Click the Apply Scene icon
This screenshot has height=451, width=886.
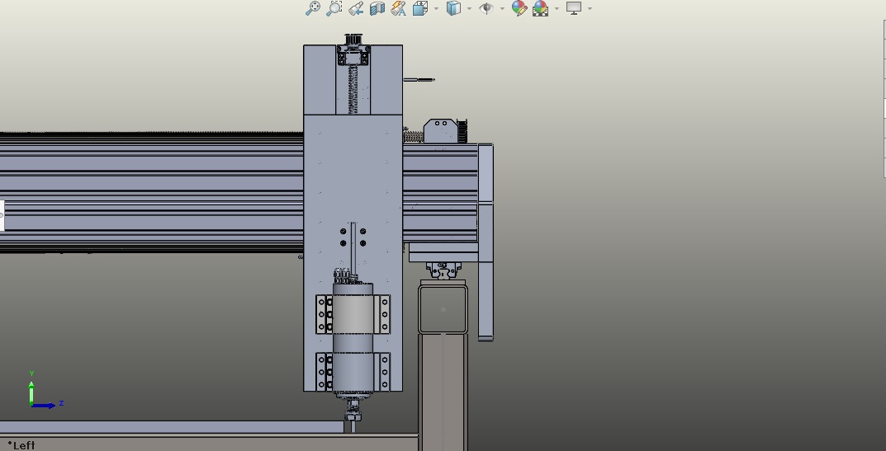click(541, 8)
